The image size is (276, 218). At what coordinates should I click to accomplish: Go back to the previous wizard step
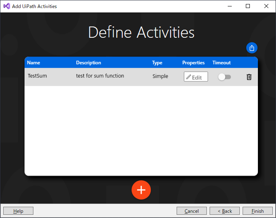click(x=225, y=211)
